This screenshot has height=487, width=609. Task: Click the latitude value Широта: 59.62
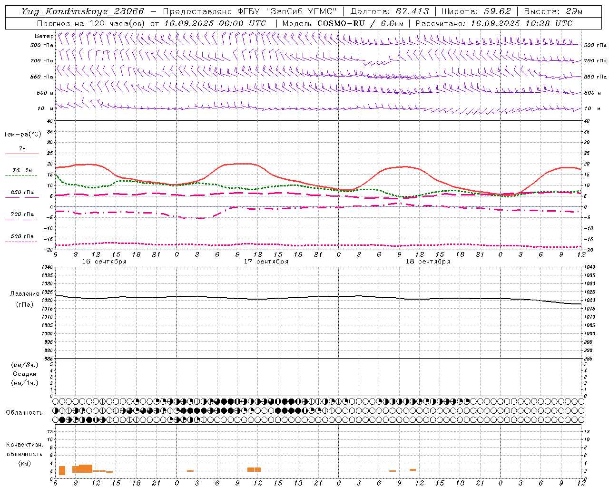[x=476, y=11]
